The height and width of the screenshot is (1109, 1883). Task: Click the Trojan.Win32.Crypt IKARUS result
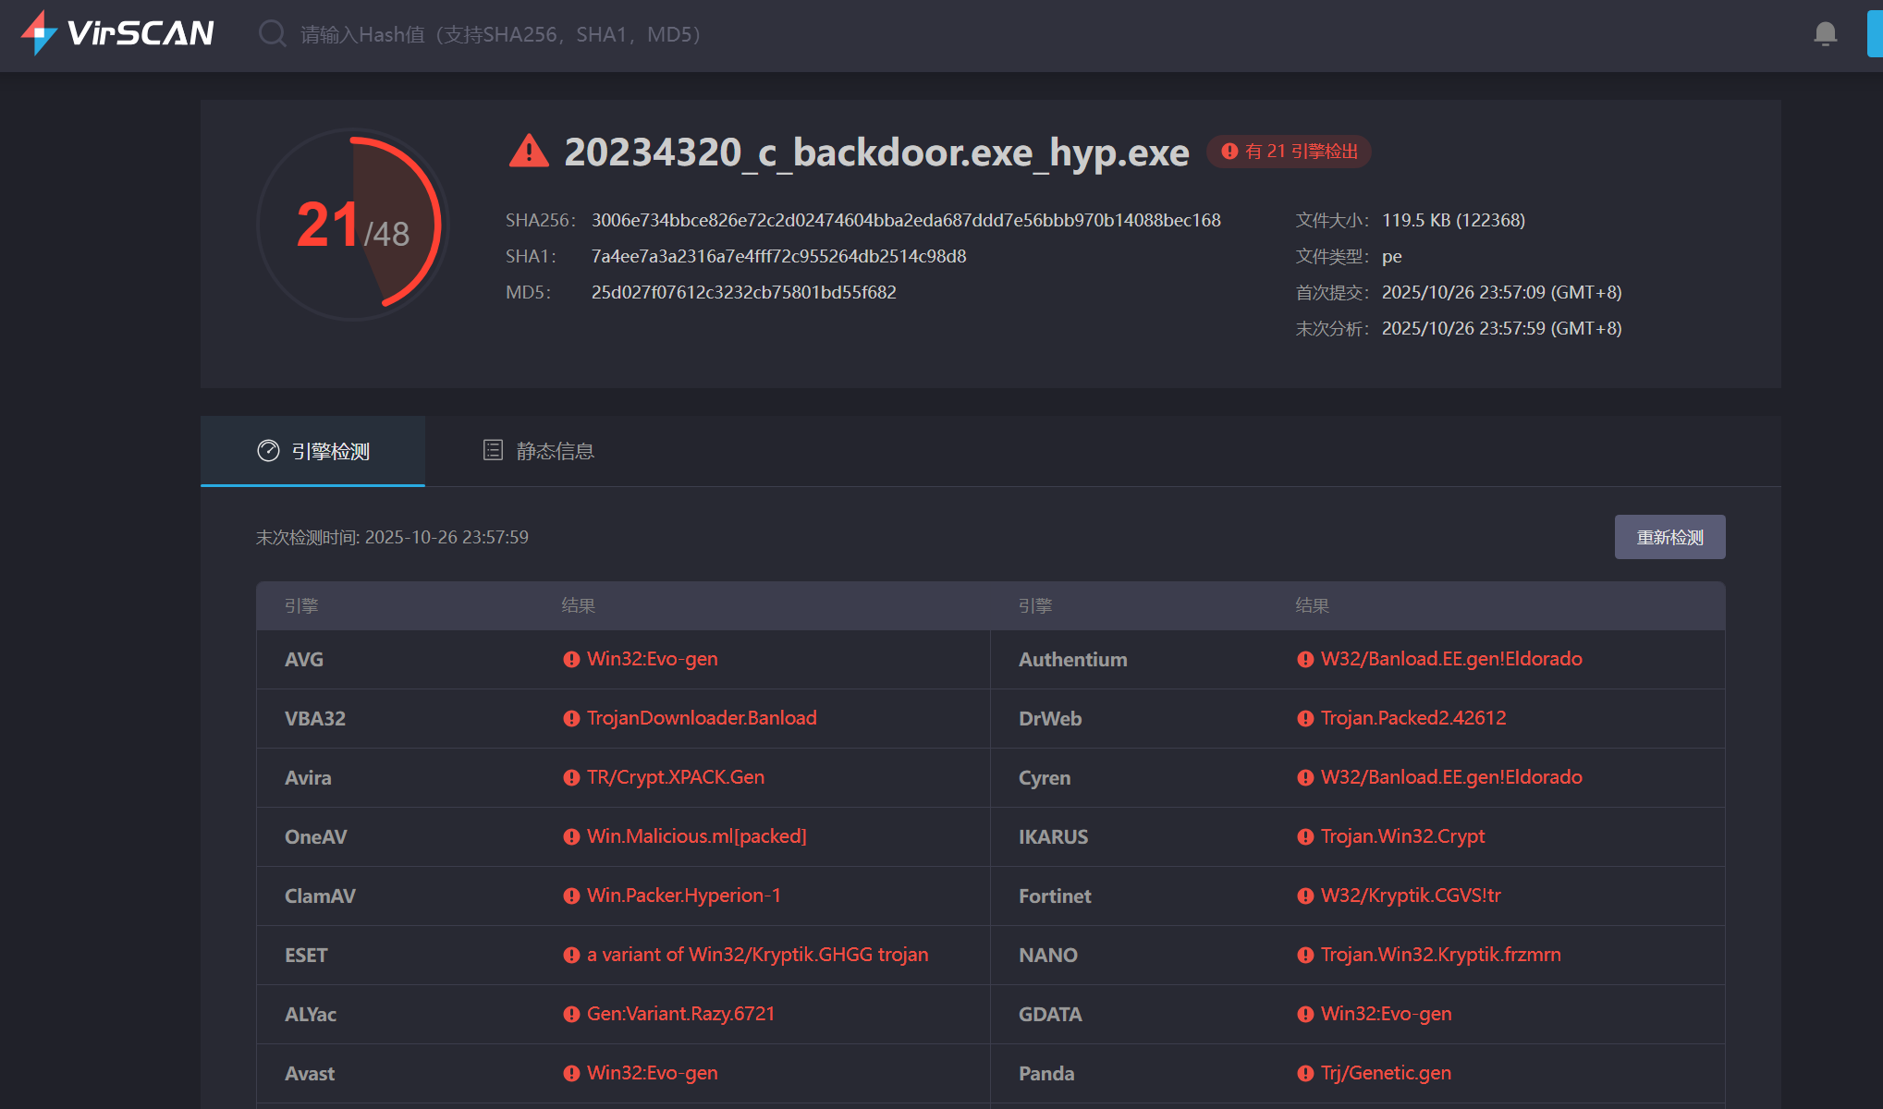pos(1402,836)
